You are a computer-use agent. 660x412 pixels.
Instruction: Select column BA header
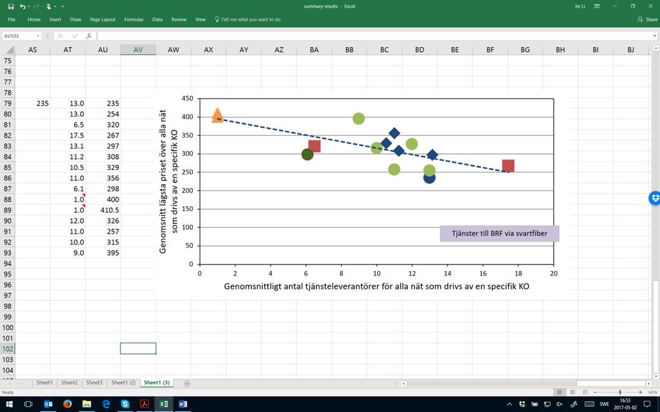314,50
